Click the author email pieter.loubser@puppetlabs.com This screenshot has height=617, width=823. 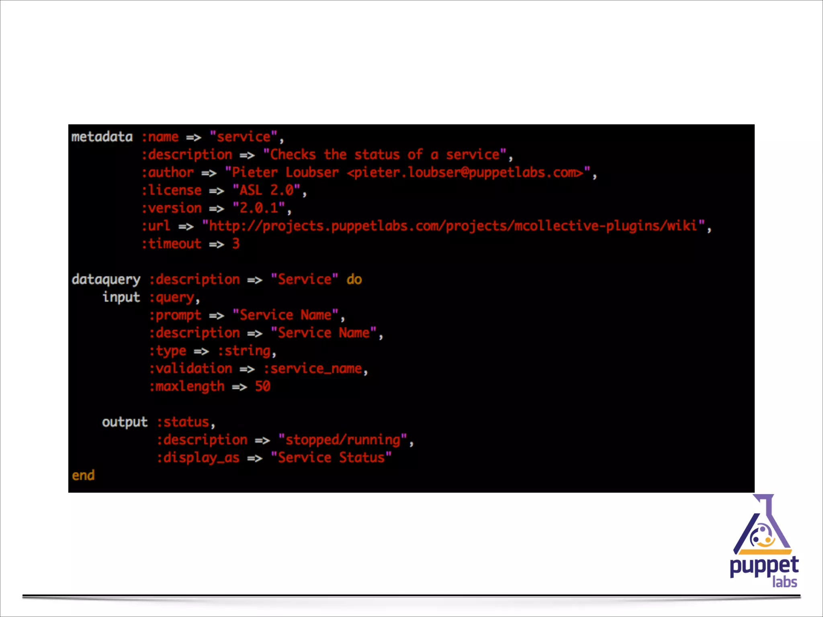point(465,172)
